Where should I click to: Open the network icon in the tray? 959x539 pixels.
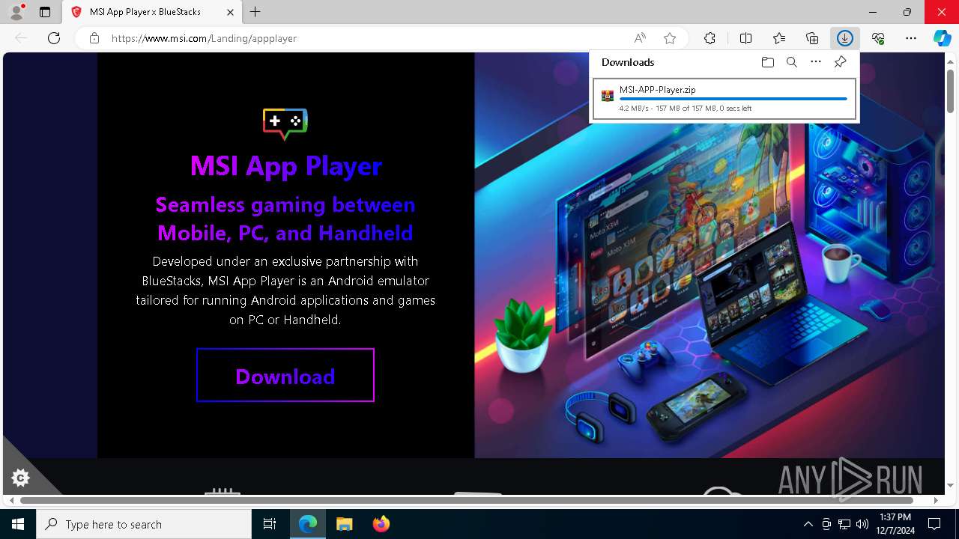pyautogui.click(x=844, y=524)
